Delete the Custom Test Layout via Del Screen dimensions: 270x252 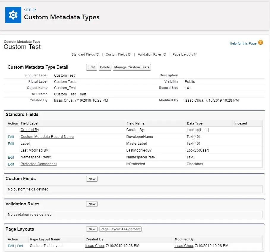pyautogui.click(x=20, y=246)
